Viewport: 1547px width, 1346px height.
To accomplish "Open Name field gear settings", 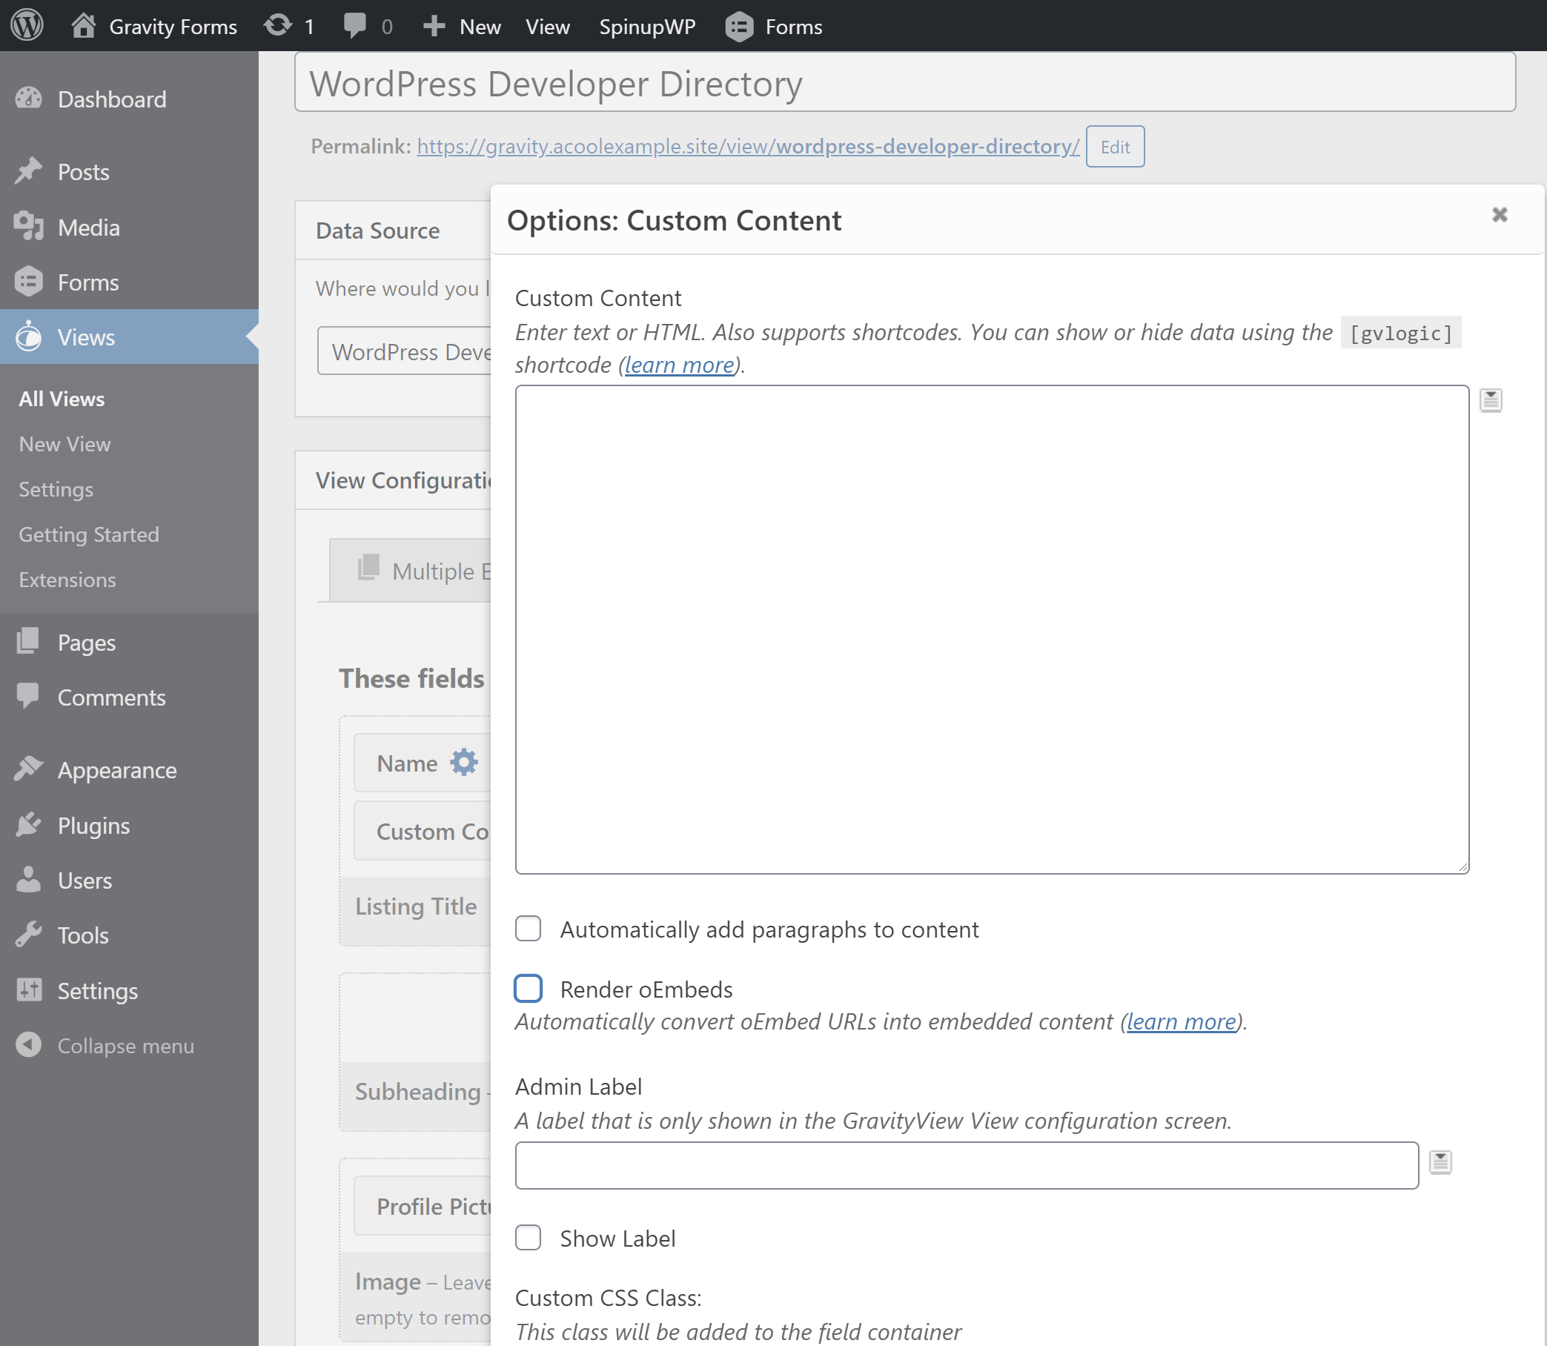I will pyautogui.click(x=463, y=763).
